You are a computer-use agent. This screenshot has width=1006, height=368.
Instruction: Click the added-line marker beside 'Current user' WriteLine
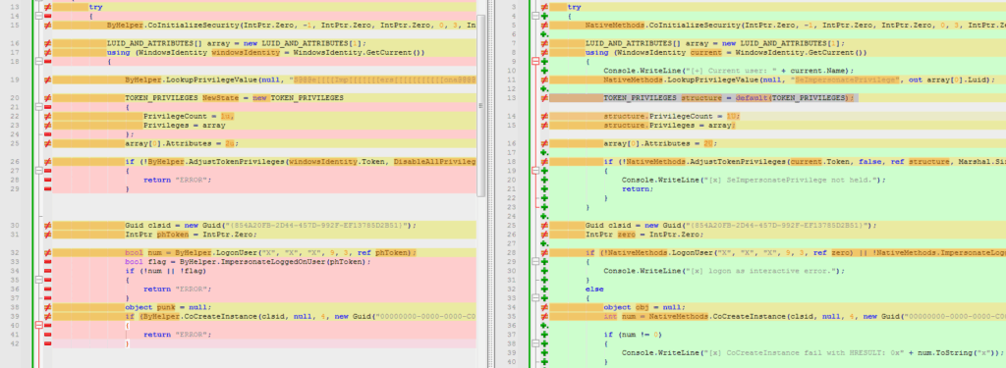point(544,71)
